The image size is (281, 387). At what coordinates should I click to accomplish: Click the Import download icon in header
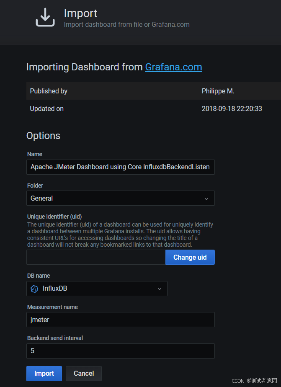45,17
